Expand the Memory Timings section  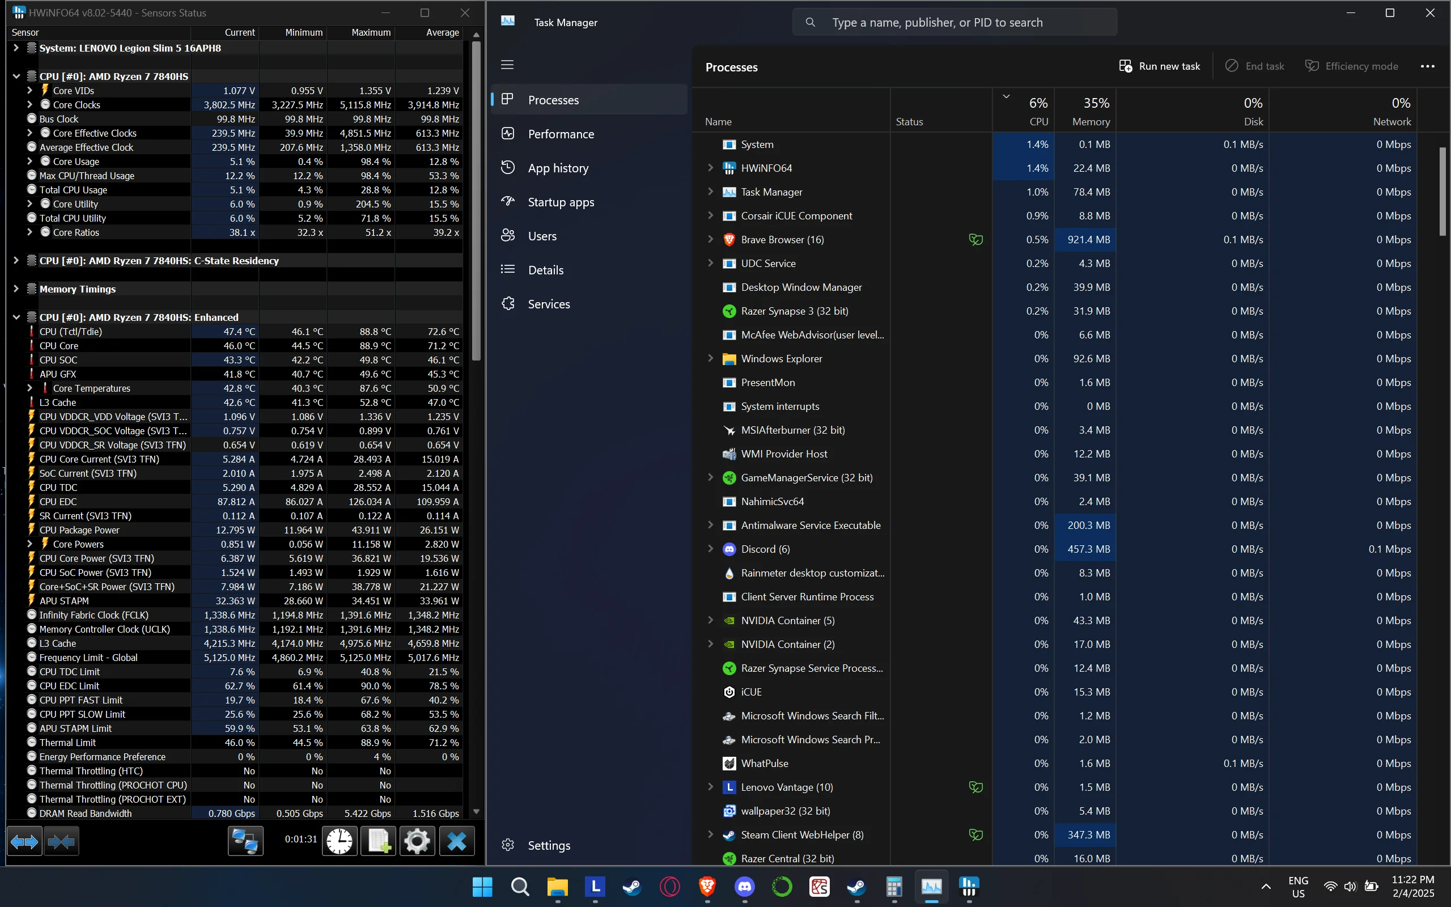(16, 289)
